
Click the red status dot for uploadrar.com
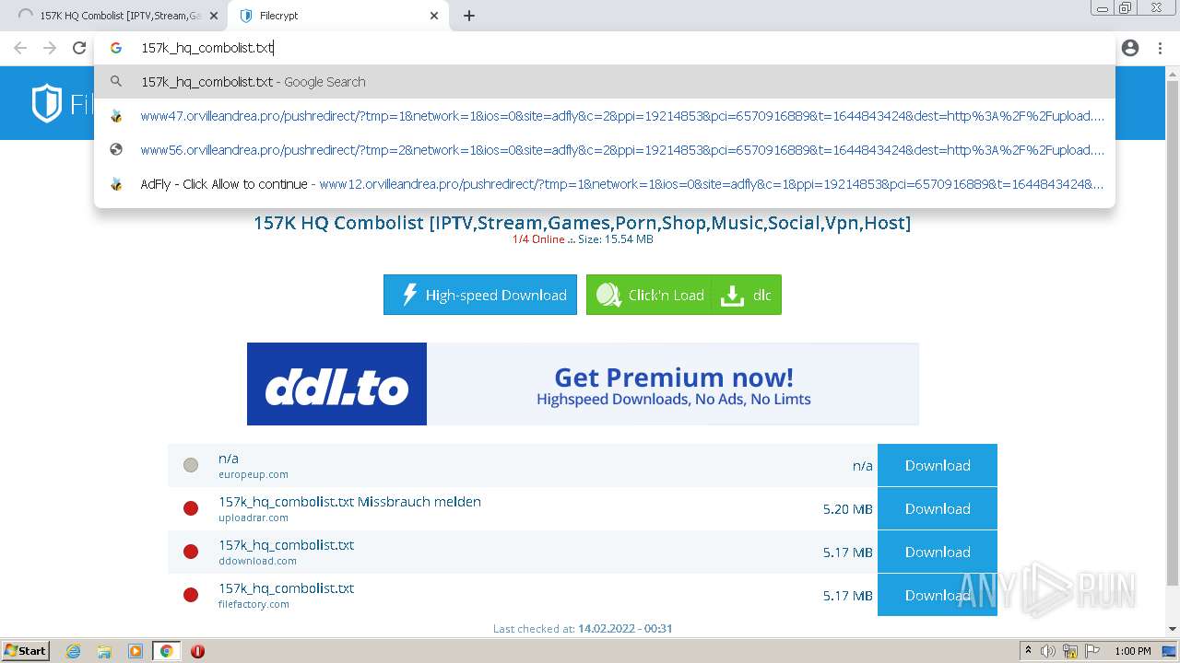pyautogui.click(x=191, y=508)
